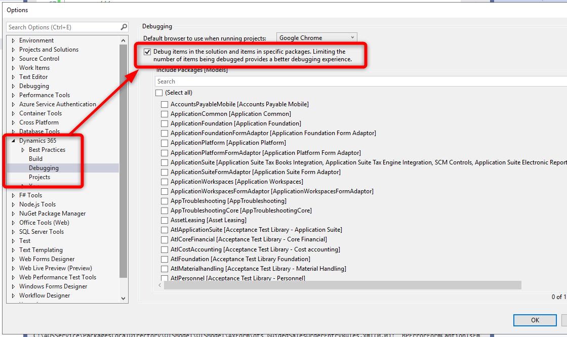
Task: Select Windows Forms Designer tree item
Action: tap(53, 286)
